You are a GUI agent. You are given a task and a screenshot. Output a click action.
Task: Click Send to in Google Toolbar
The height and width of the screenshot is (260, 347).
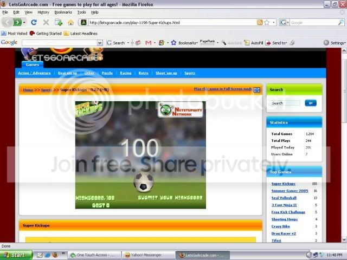point(276,43)
